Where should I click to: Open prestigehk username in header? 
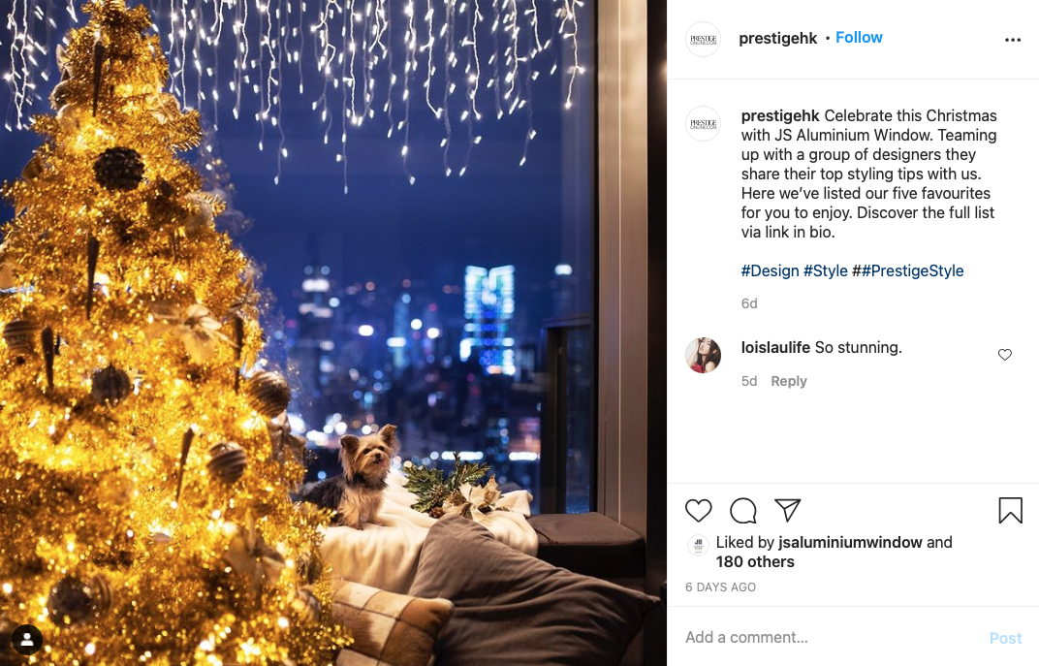pos(778,39)
